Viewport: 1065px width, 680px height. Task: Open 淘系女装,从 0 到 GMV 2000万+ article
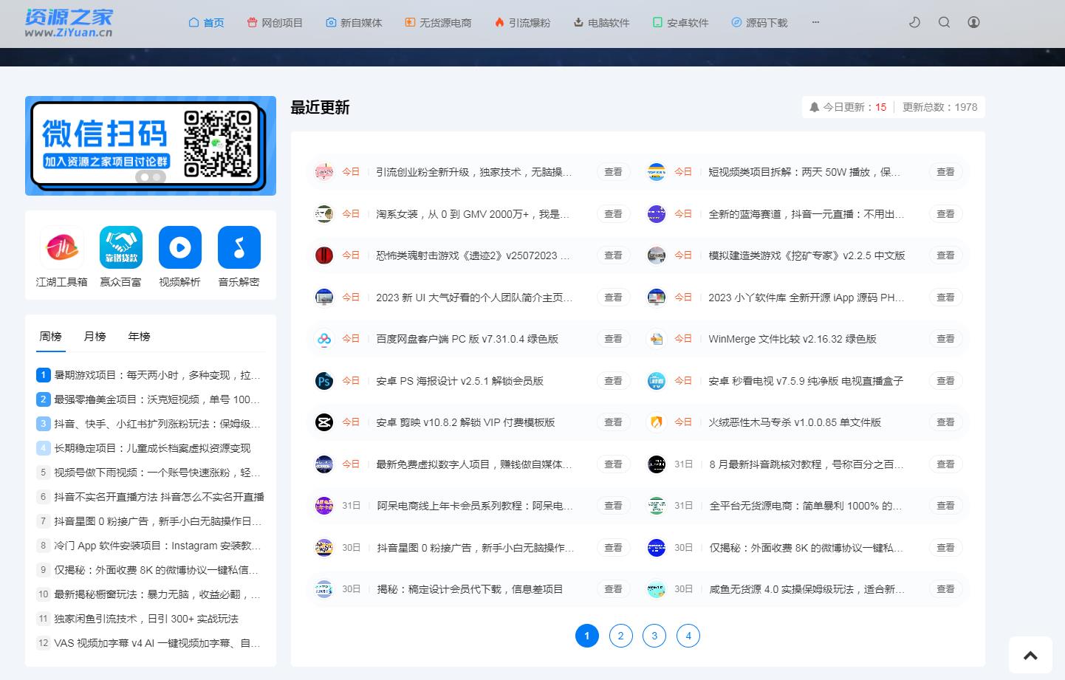473,214
